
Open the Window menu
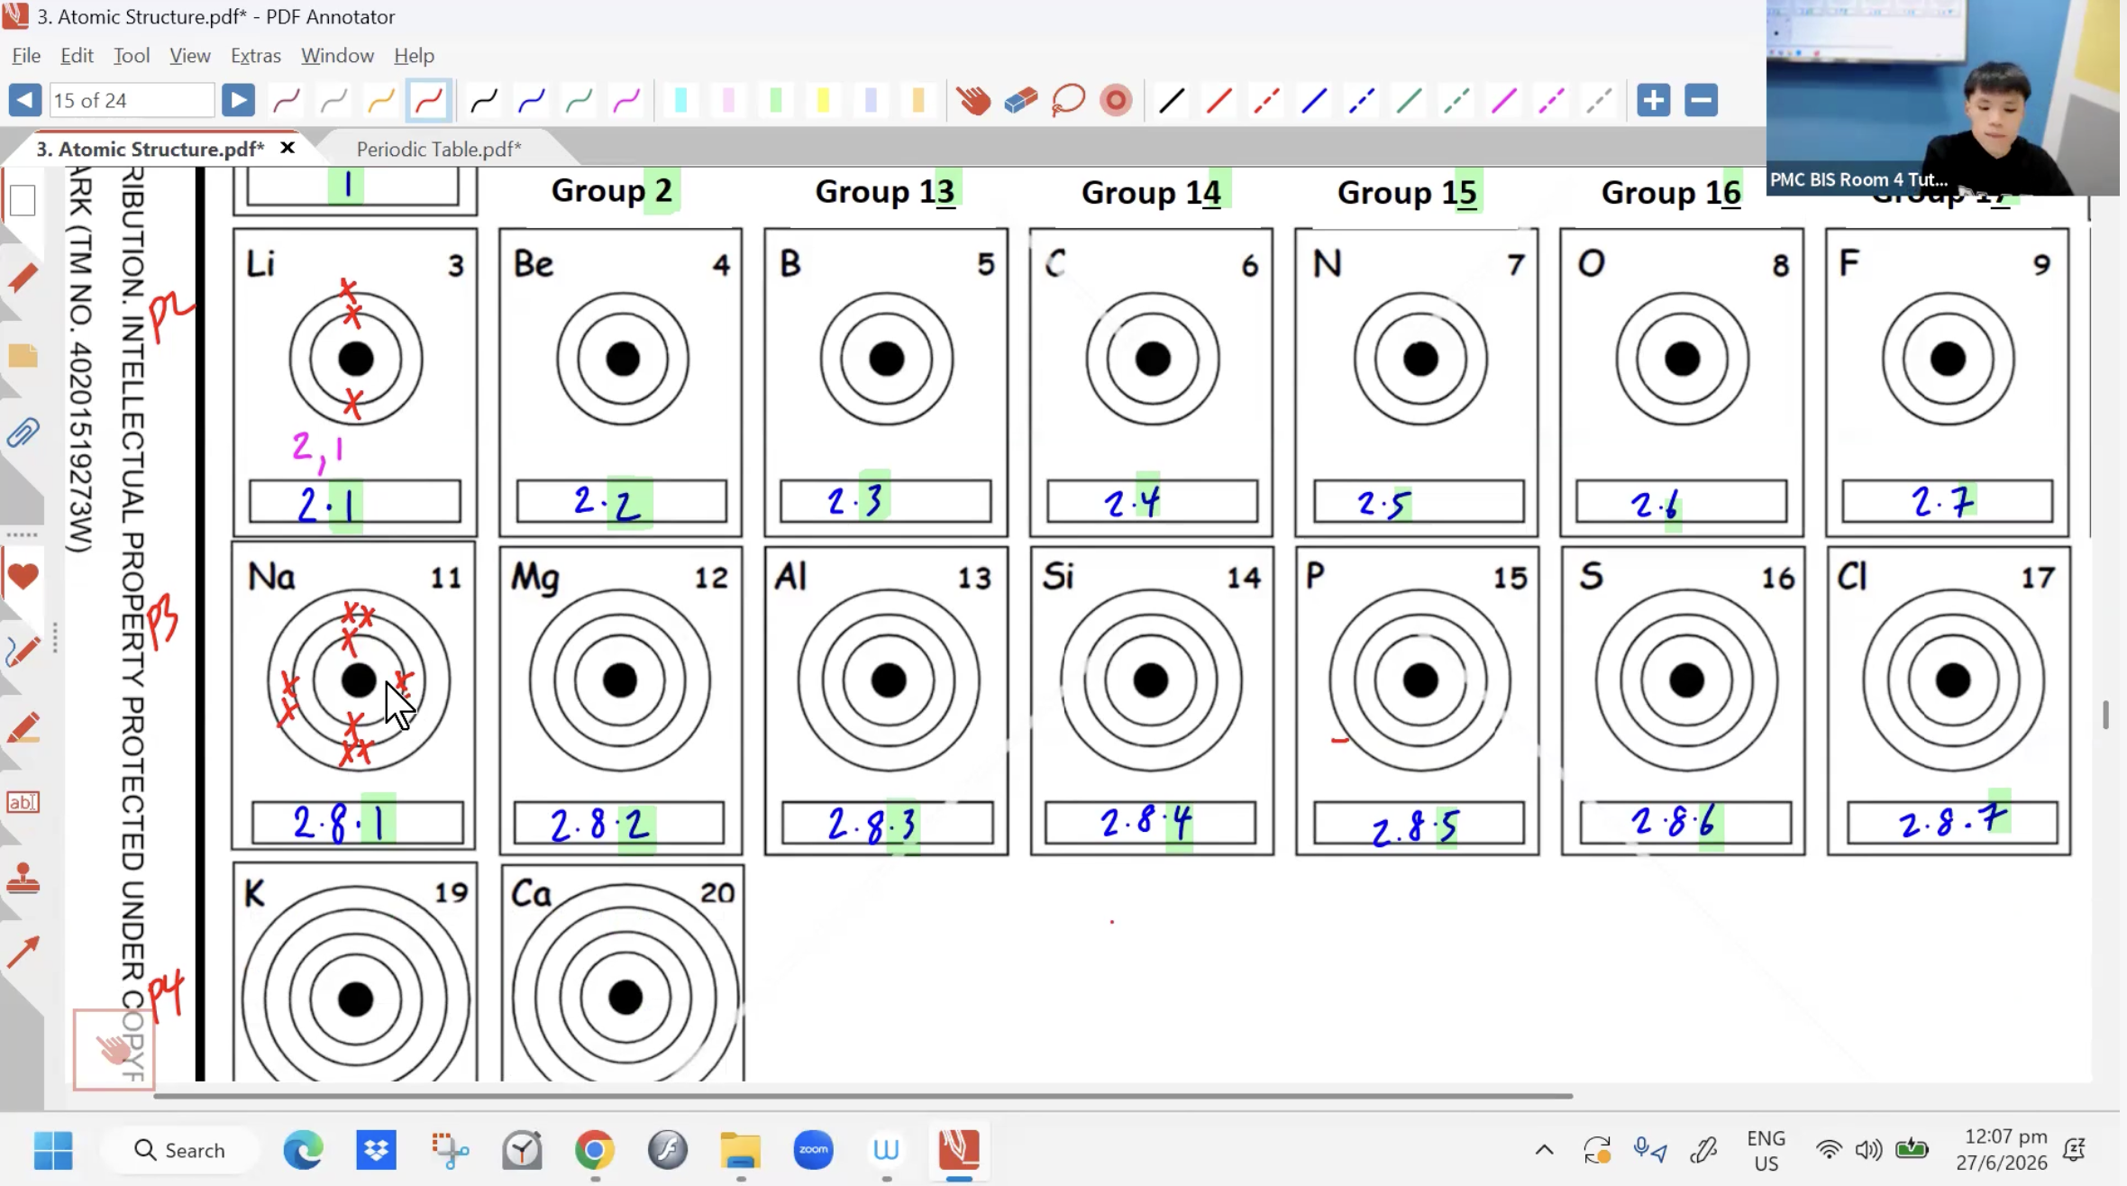click(337, 56)
